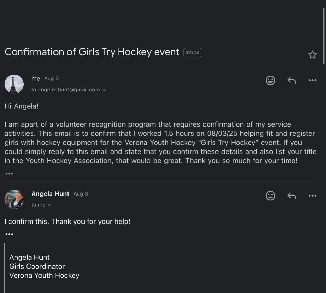Open the Eiffel Tower sender avatar
Image resolution: width=326 pixels, height=293 pixels.
(14, 84)
